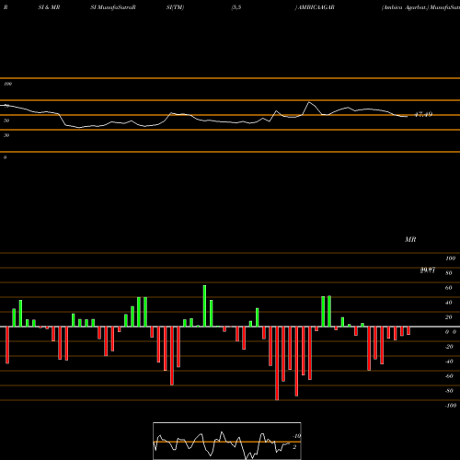Screen dimensions: 460x460
Task: Click the 50 label on RSI axis
Action: [6, 121]
